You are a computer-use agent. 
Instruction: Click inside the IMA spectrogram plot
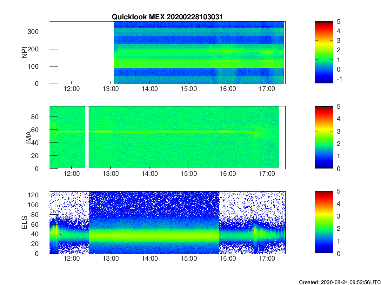pyautogui.click(x=168, y=138)
